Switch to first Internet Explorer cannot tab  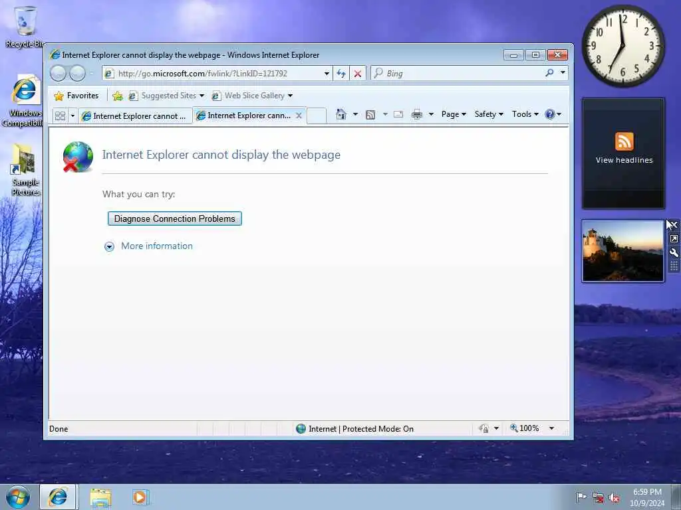tap(135, 116)
